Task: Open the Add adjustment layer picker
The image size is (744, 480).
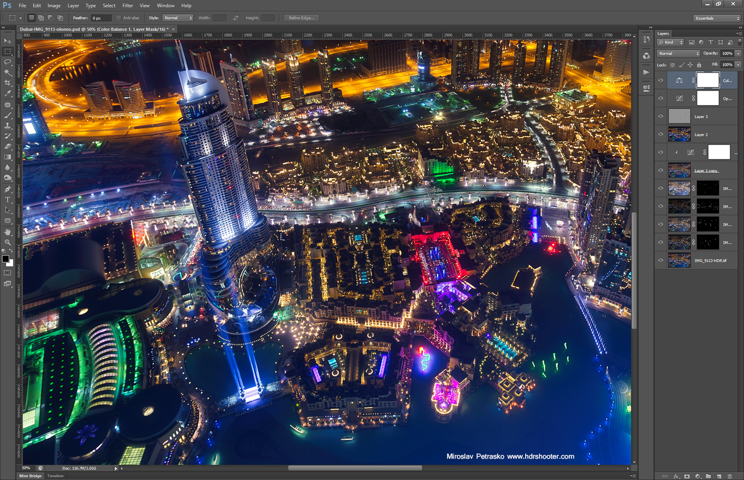Action: [698, 476]
